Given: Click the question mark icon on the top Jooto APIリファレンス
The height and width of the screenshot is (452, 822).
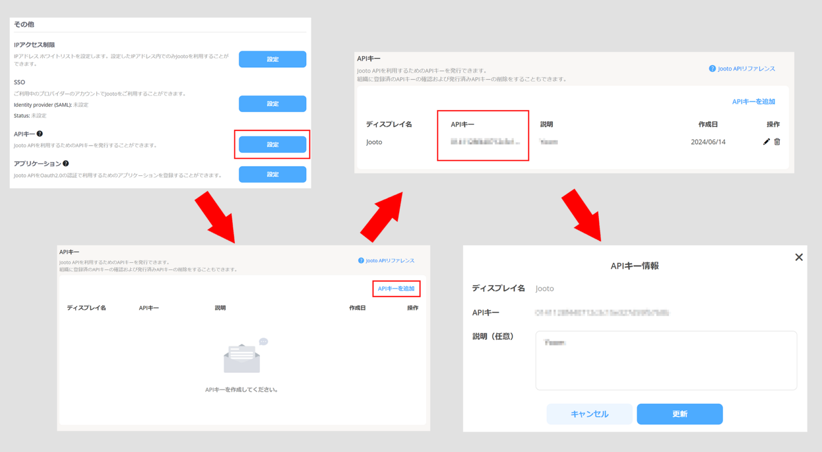Looking at the screenshot, I should tap(712, 68).
